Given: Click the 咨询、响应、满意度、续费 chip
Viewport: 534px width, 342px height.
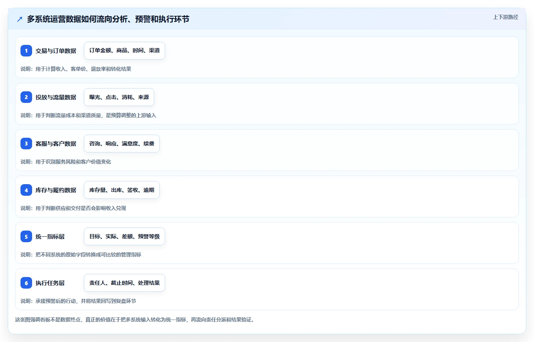Looking at the screenshot, I should (122, 144).
